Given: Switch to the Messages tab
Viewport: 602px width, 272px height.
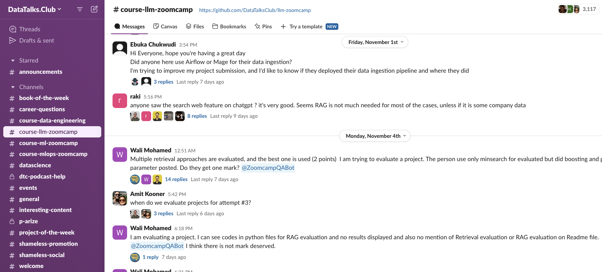Looking at the screenshot, I should tap(129, 26).
